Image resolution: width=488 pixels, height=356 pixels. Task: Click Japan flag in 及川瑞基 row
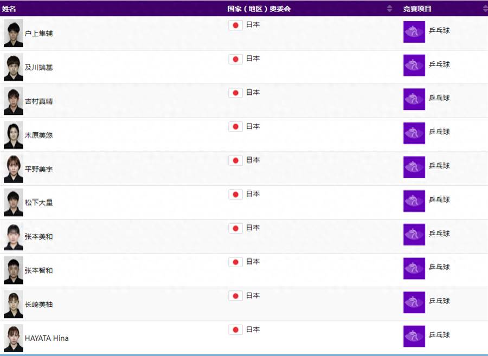tap(236, 59)
